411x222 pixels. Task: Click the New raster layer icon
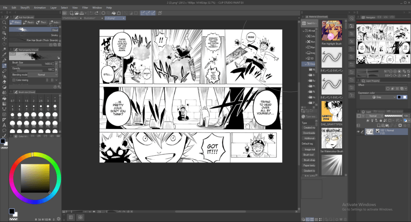click(378, 126)
